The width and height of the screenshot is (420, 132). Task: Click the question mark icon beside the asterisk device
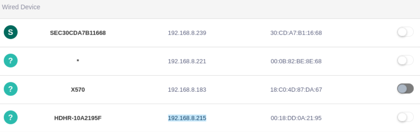click(x=10, y=61)
